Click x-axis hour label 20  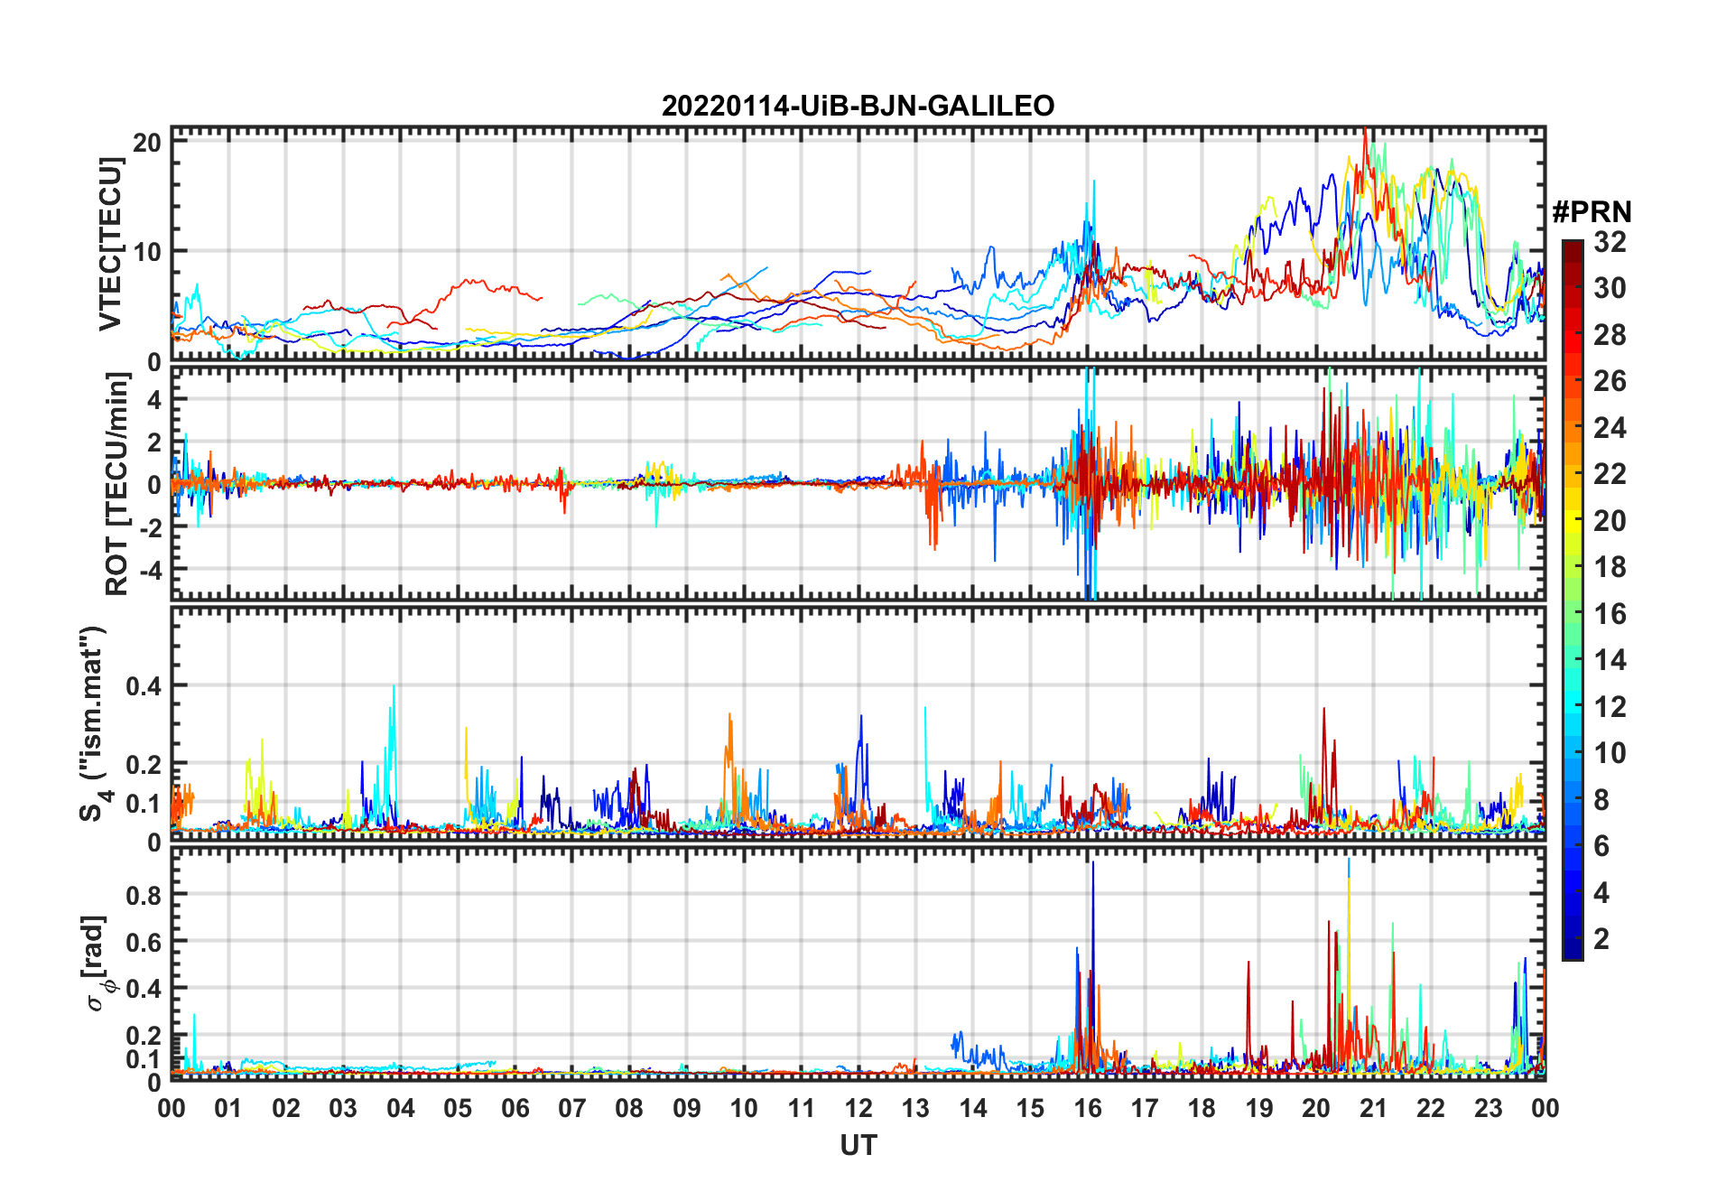[1316, 1108]
